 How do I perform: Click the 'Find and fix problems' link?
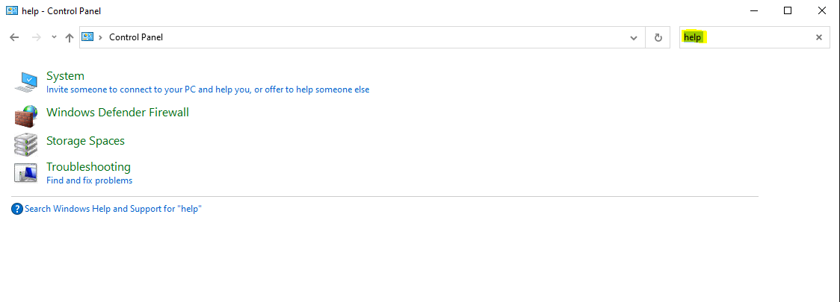(89, 180)
